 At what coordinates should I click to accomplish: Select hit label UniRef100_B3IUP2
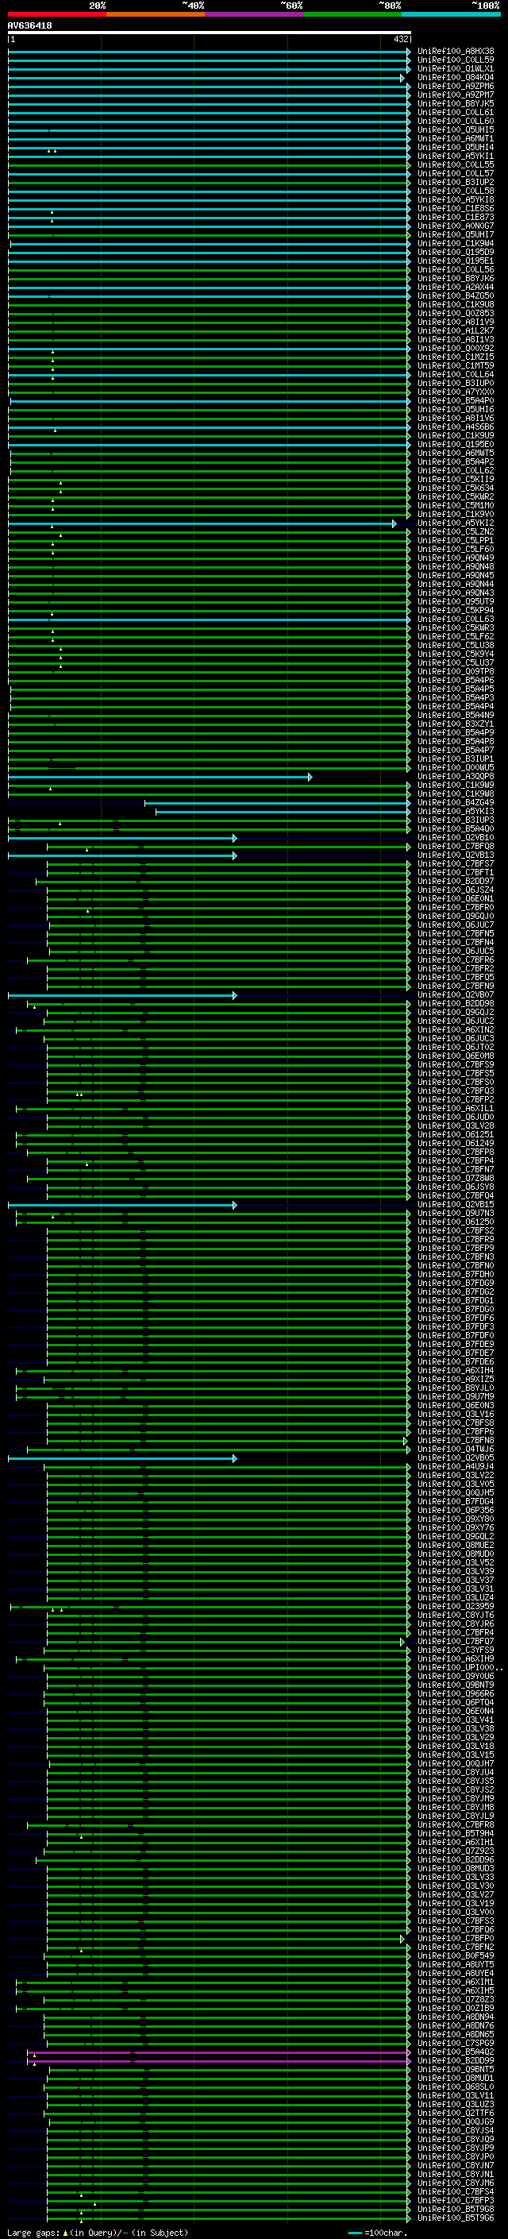coord(455,183)
